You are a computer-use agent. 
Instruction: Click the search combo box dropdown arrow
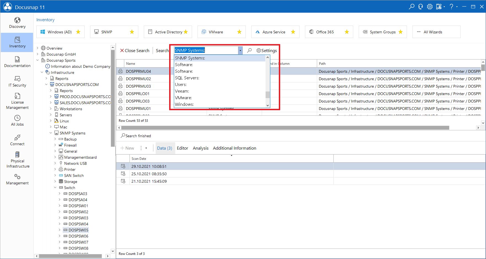(x=240, y=50)
